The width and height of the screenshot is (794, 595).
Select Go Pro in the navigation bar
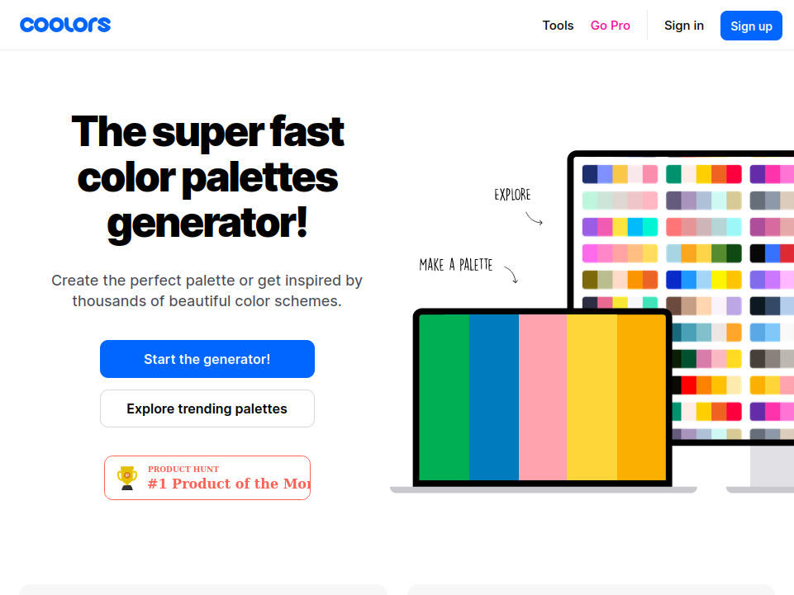click(x=610, y=26)
